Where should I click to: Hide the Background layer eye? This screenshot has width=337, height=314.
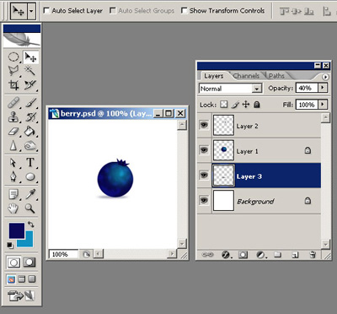204,200
